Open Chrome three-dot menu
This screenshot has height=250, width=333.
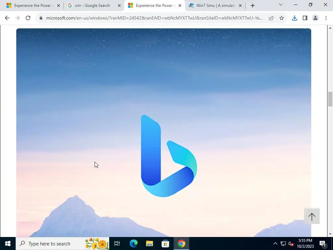pyautogui.click(x=326, y=18)
